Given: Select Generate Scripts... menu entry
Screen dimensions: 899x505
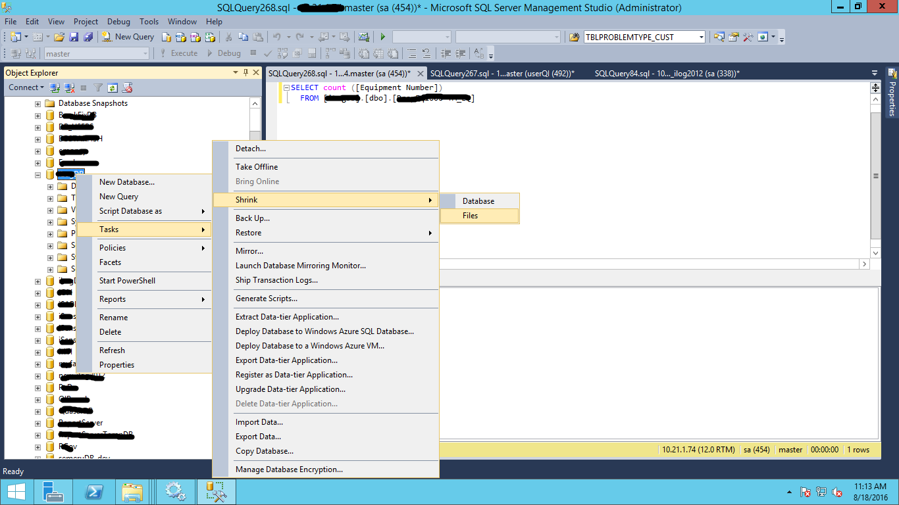Looking at the screenshot, I should coord(326,299).
